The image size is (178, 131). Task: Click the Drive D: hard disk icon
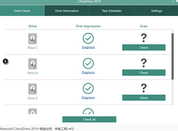click(x=33, y=64)
